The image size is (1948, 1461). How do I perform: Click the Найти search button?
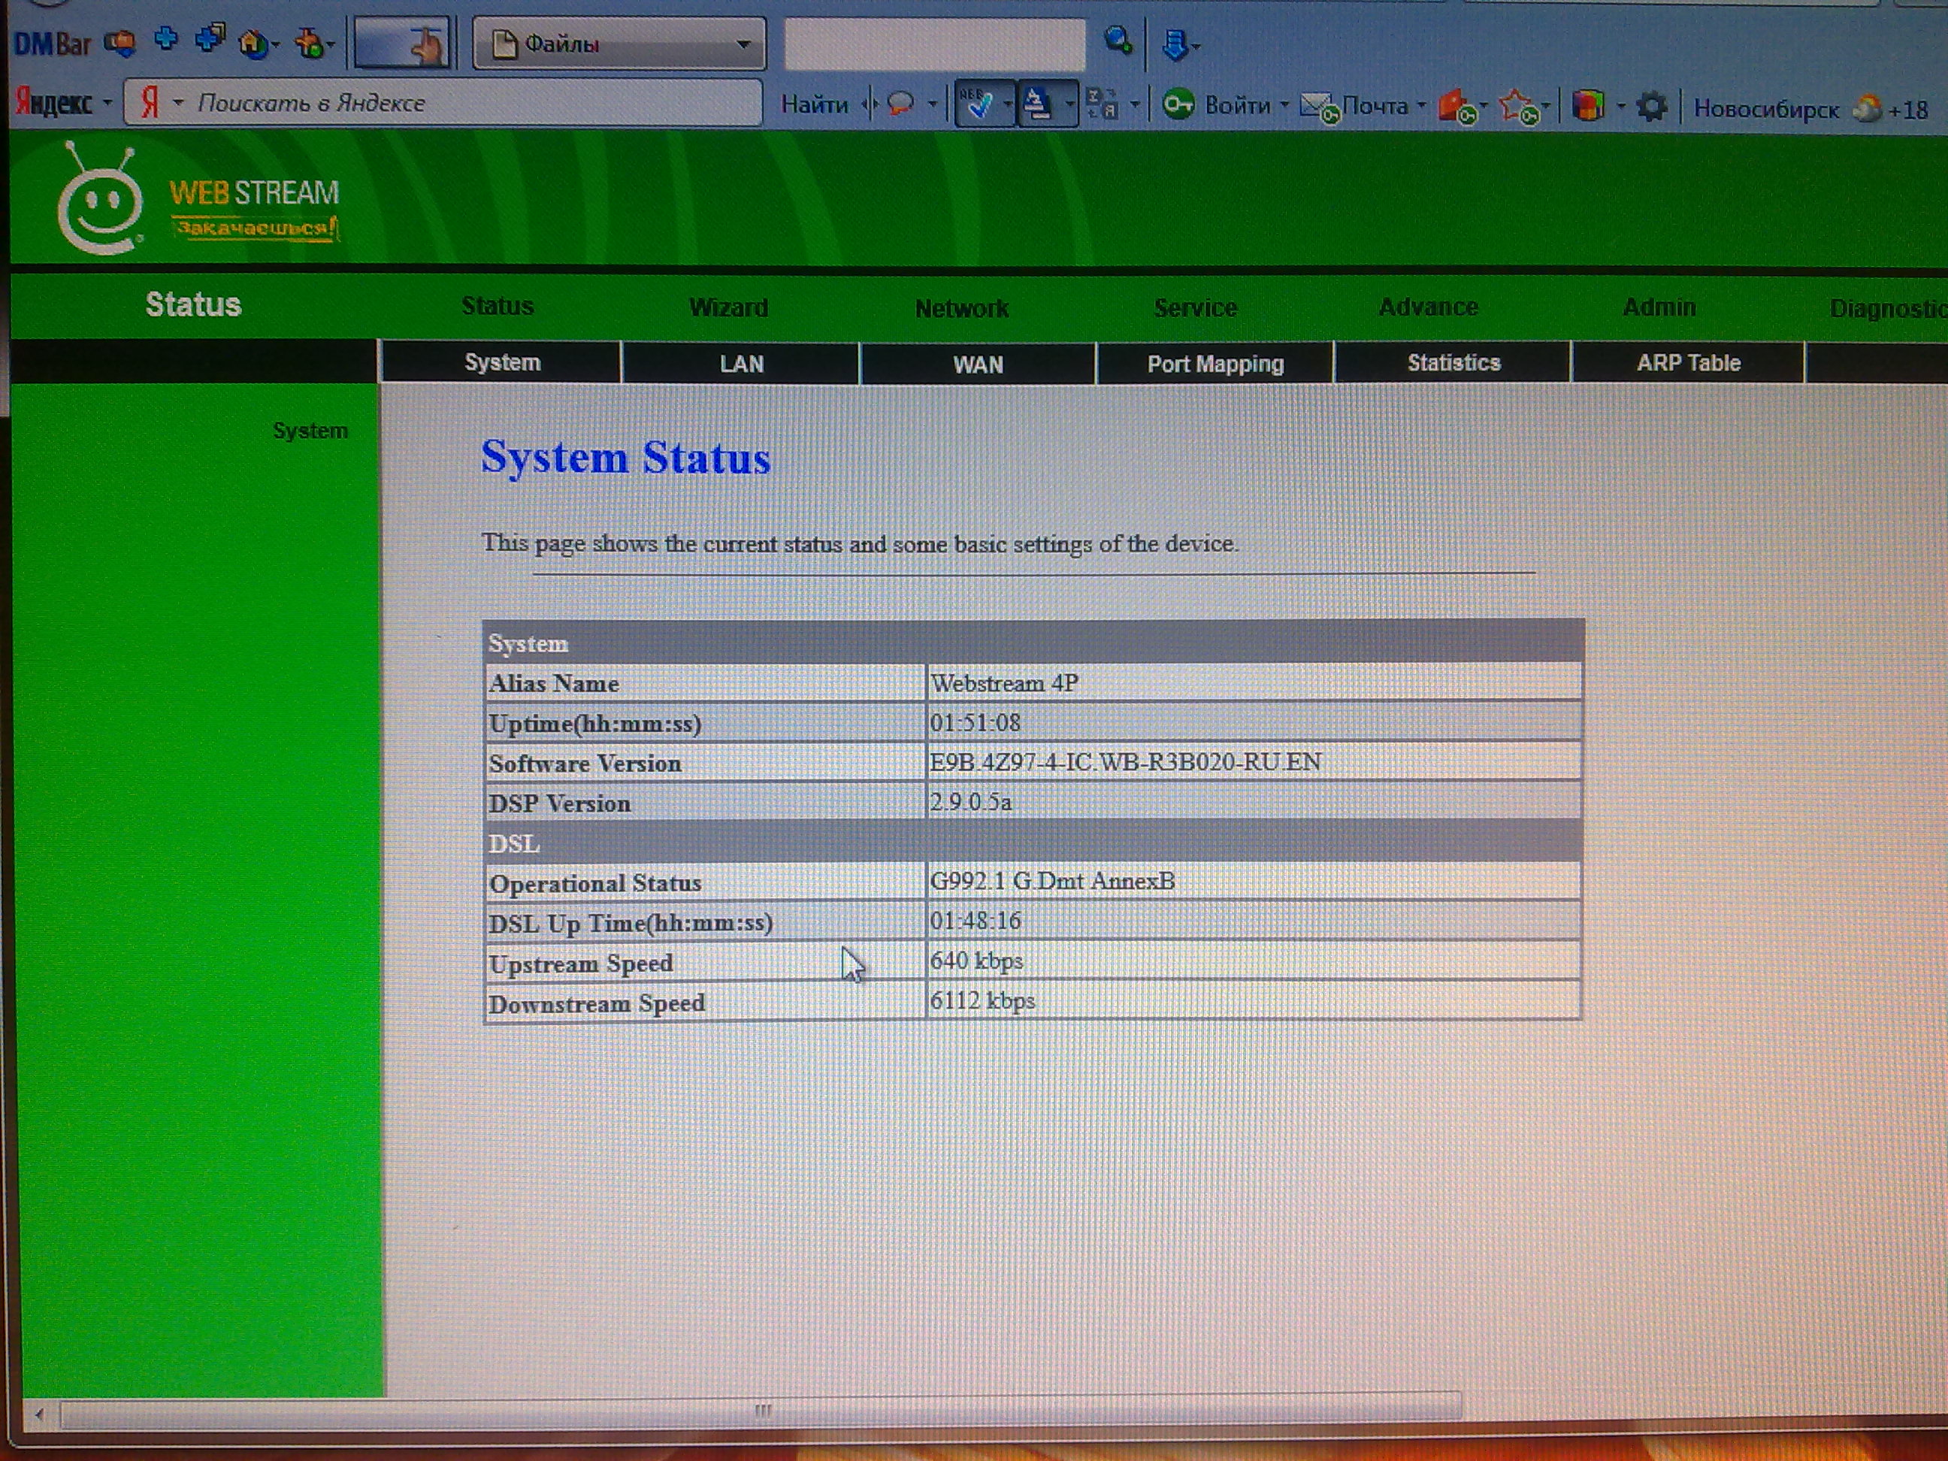814,104
